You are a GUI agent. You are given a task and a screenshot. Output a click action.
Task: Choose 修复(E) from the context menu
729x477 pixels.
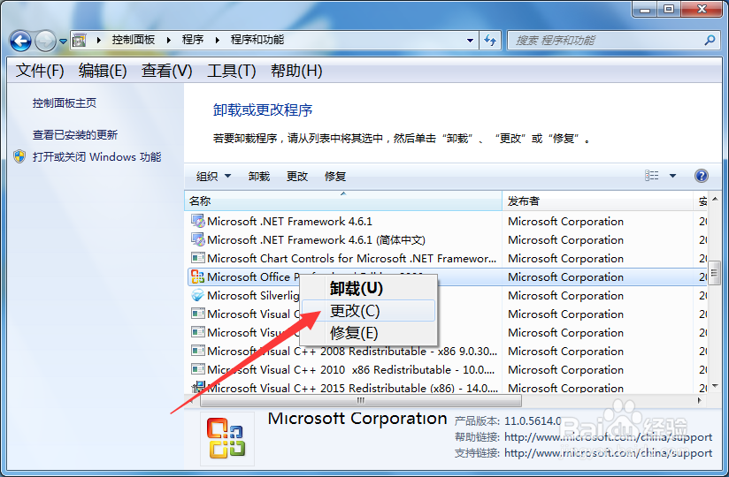(368, 333)
